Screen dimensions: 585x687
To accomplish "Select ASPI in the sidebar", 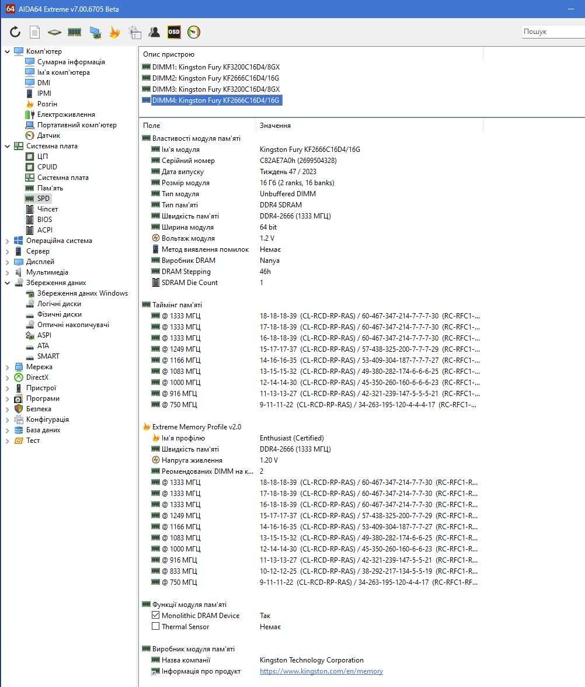I will tap(44, 335).
